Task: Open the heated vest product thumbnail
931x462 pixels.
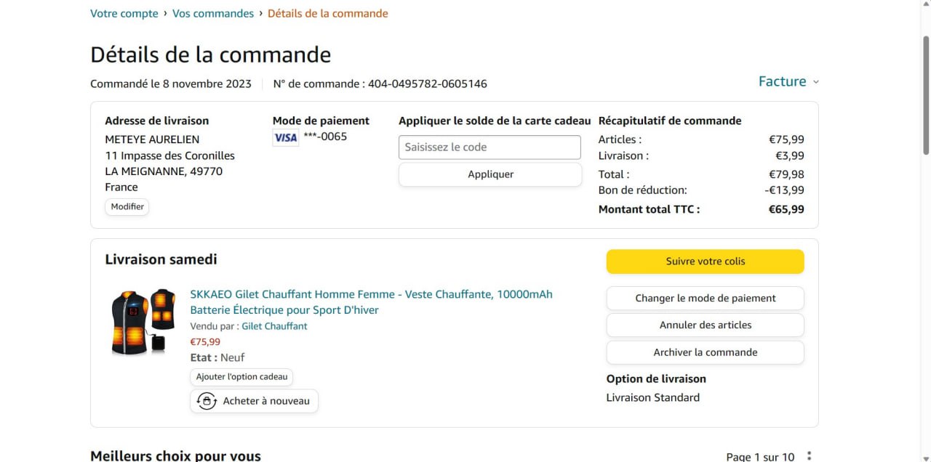Action: [x=143, y=322]
